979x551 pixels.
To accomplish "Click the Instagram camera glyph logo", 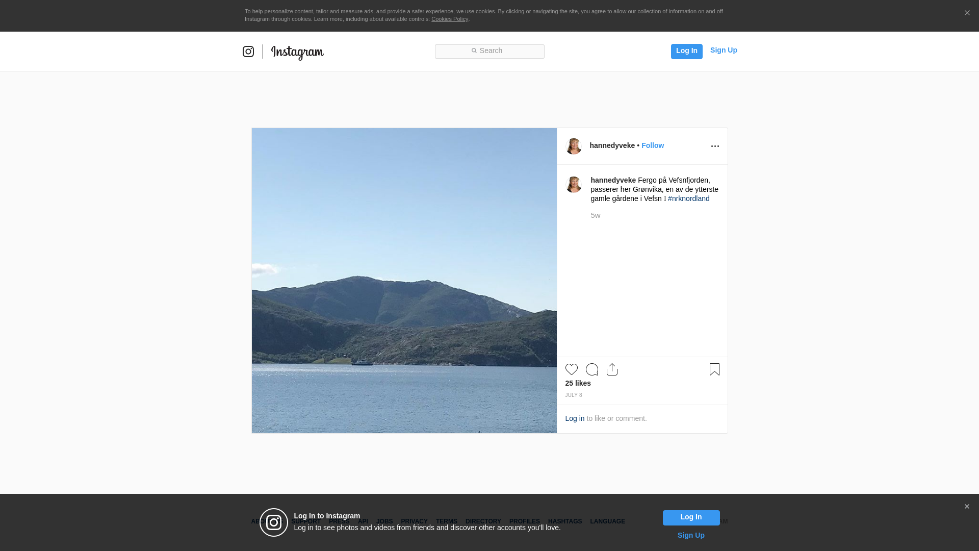I will tap(248, 52).
